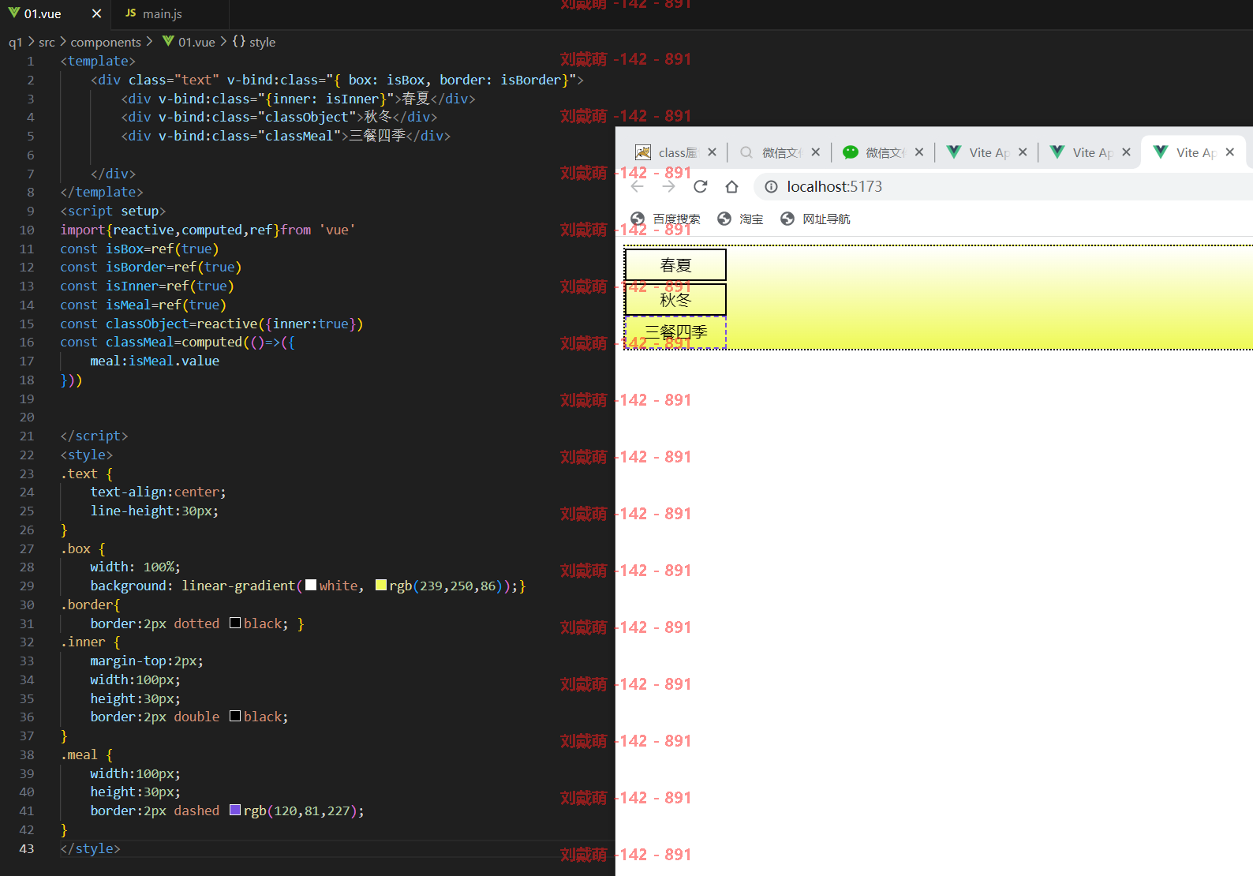Click the black swatch in the .inner rule
The height and width of the screenshot is (876, 1253).
pos(235,716)
